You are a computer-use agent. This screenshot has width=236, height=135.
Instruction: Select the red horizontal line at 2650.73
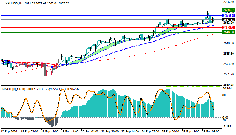[111, 28]
